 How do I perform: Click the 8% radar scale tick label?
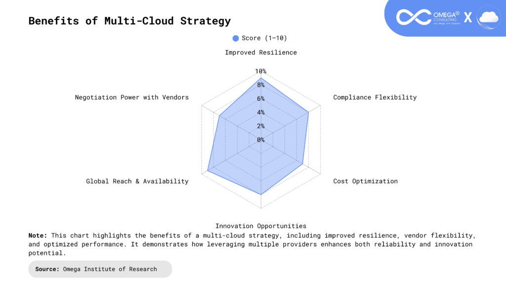[x=260, y=85]
